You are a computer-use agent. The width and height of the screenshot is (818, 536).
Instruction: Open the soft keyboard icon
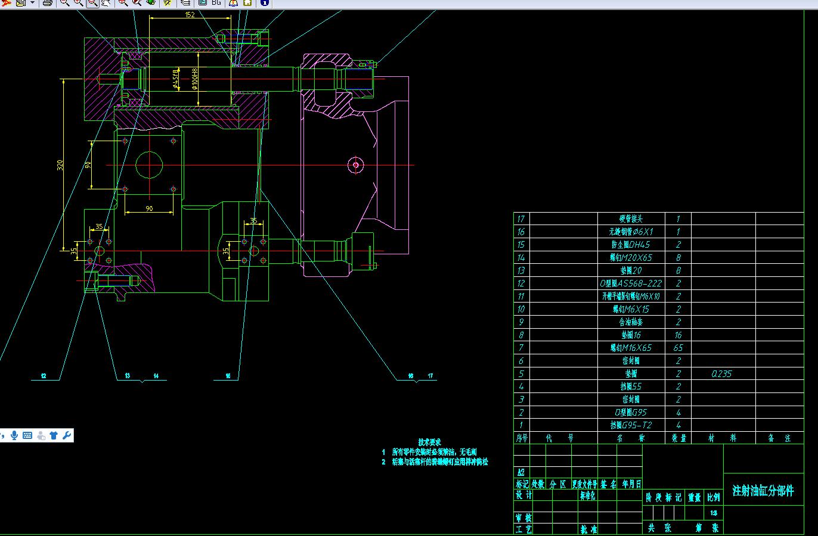pos(27,435)
